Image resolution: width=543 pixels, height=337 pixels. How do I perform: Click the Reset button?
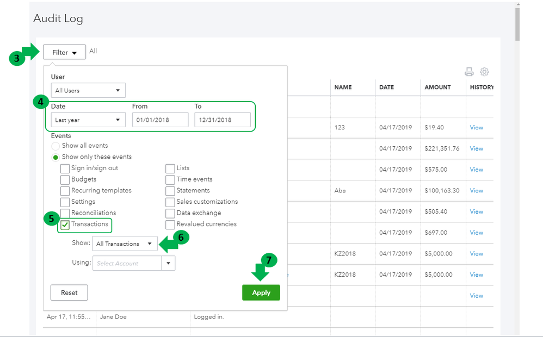tap(69, 293)
